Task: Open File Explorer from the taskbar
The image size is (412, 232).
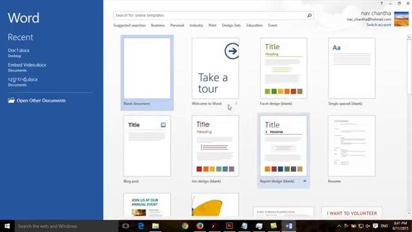Action: point(156,226)
